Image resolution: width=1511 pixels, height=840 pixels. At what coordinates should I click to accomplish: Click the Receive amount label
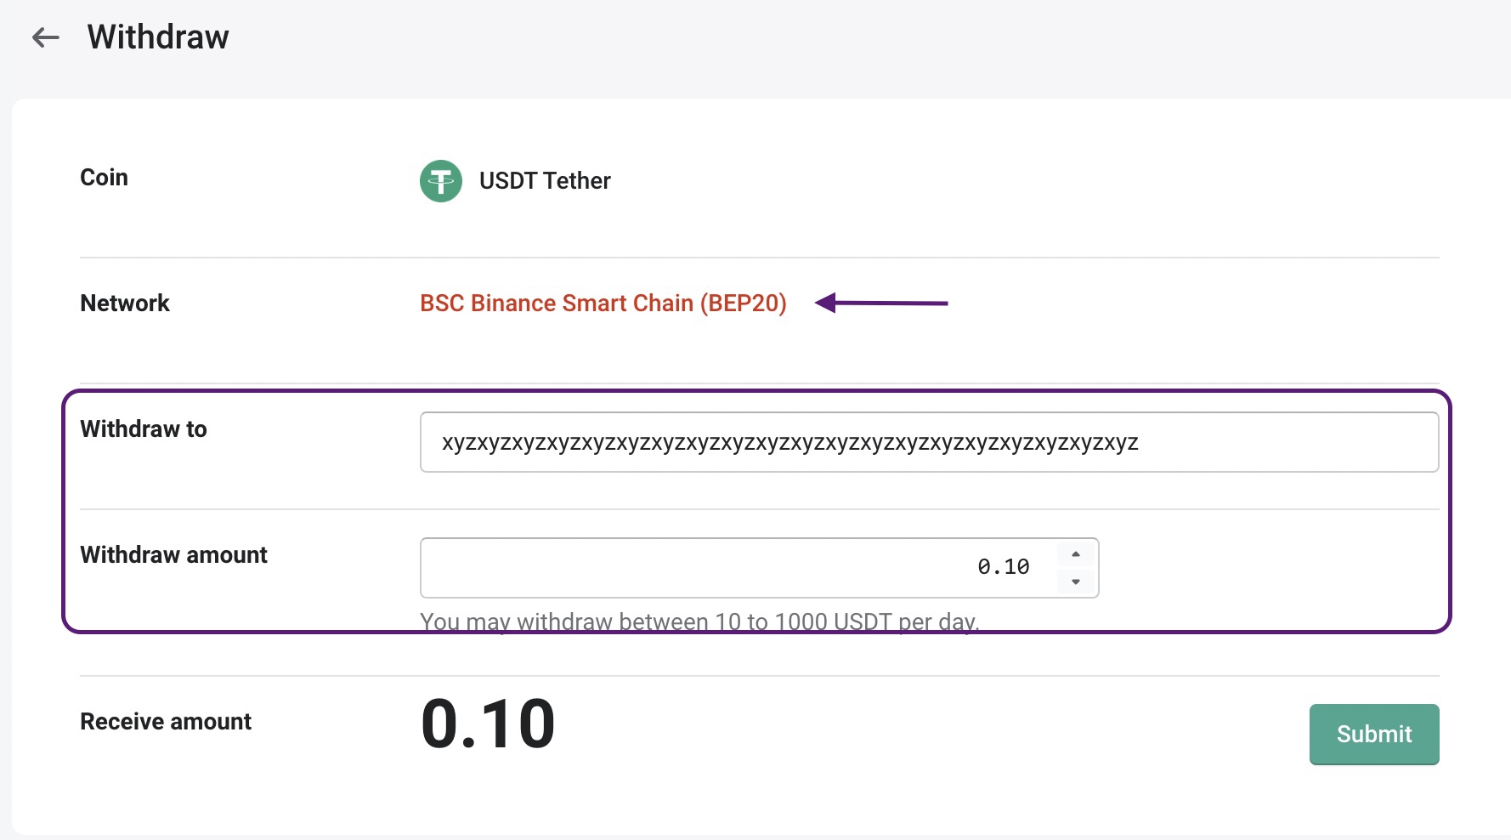166,722
